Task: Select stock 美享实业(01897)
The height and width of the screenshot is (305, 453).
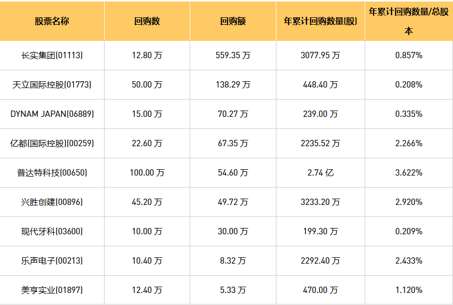Action: coord(52,290)
